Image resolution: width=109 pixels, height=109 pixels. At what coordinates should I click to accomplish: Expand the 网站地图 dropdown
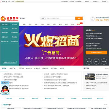tap(104, 2)
